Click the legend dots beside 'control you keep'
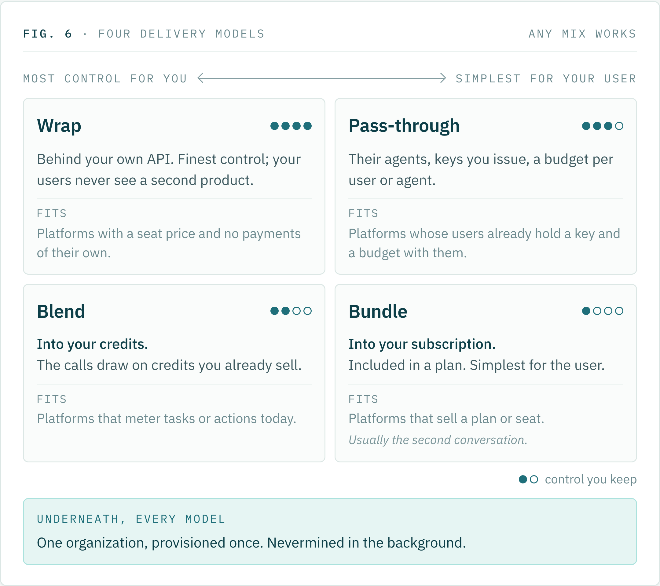Viewport: 660px width, 586px height. click(528, 479)
